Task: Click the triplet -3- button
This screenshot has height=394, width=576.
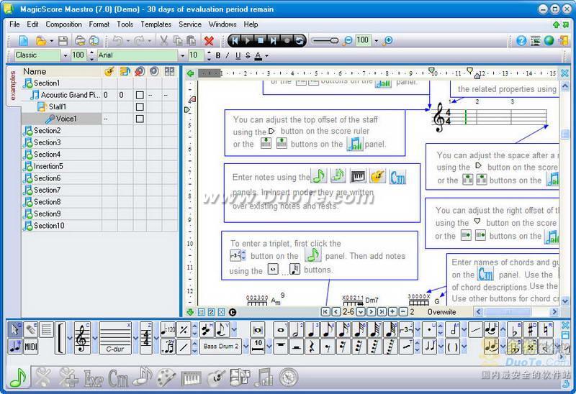Action: pos(406,330)
